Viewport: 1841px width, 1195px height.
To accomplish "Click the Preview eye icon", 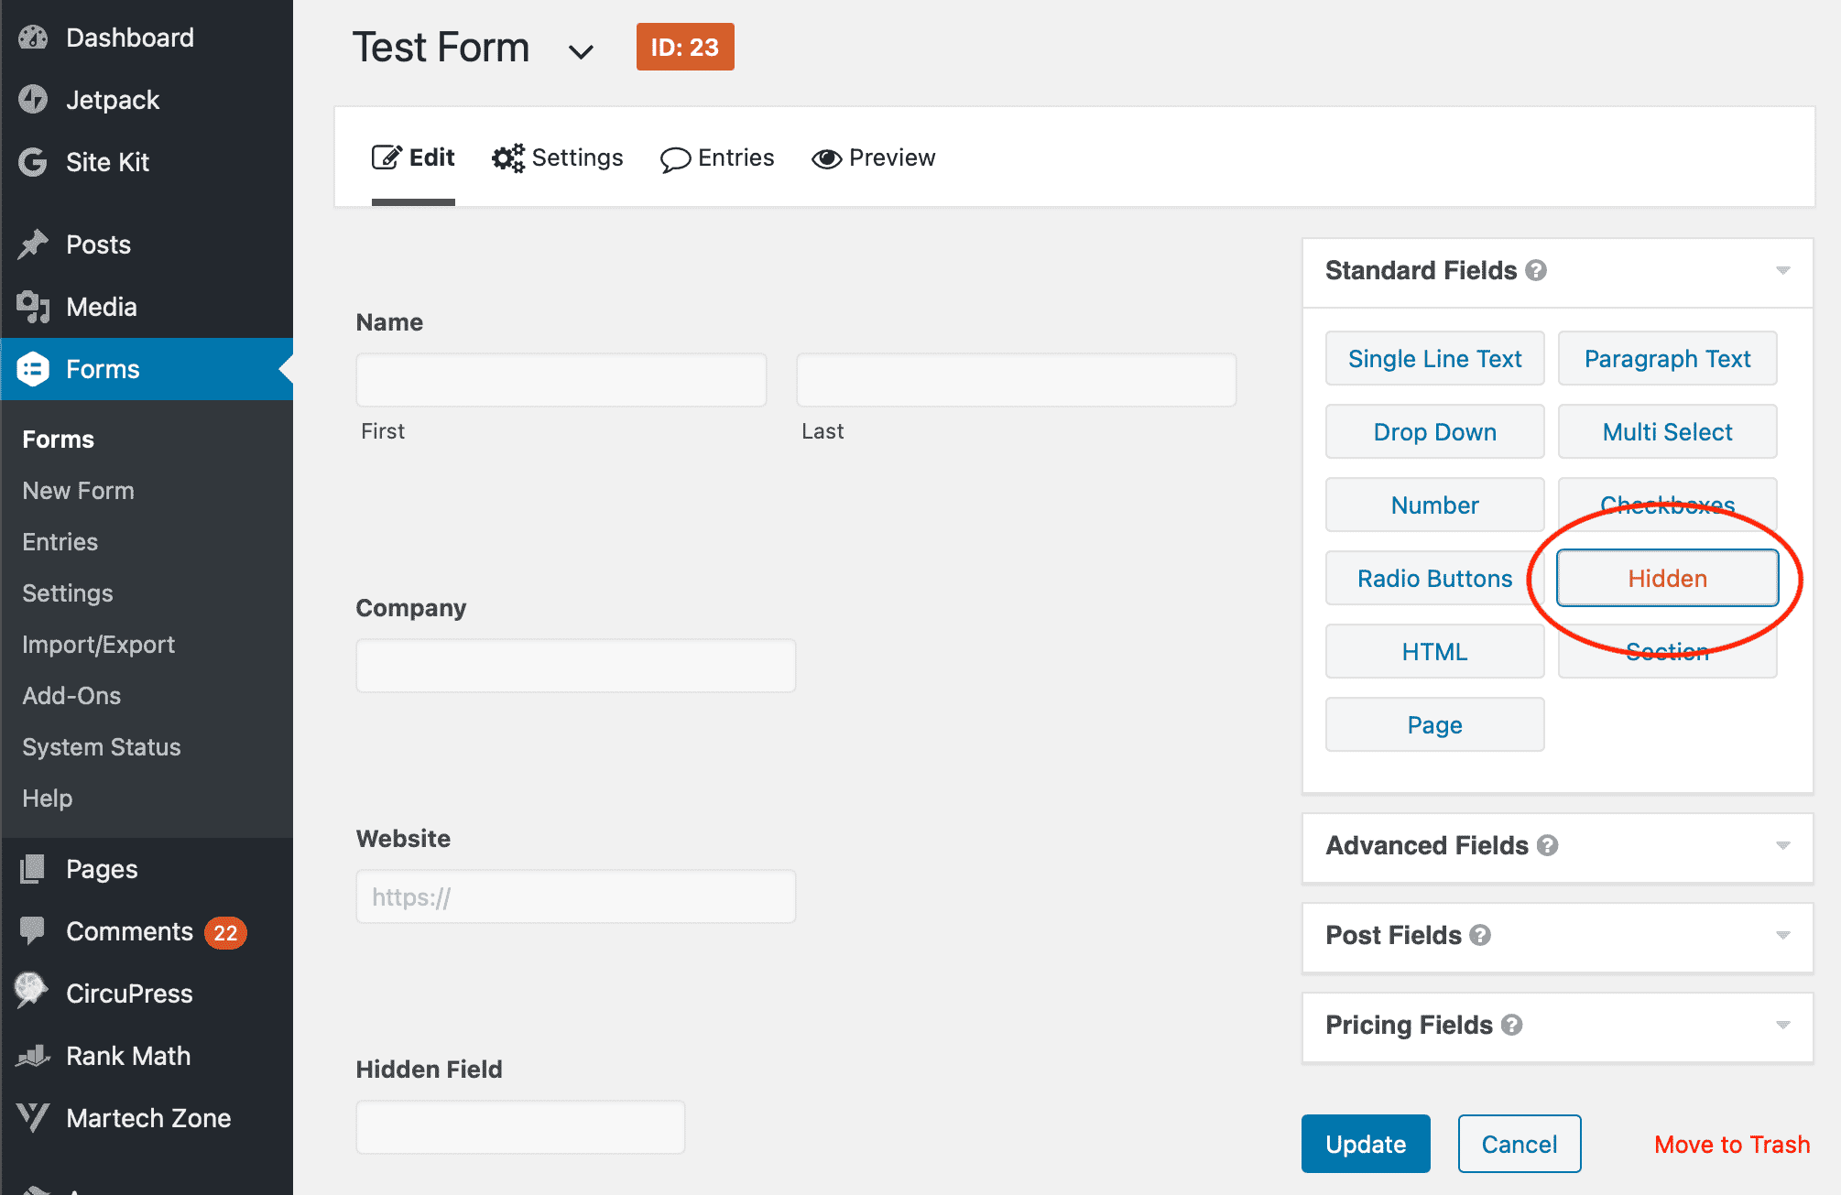I will coord(826,159).
